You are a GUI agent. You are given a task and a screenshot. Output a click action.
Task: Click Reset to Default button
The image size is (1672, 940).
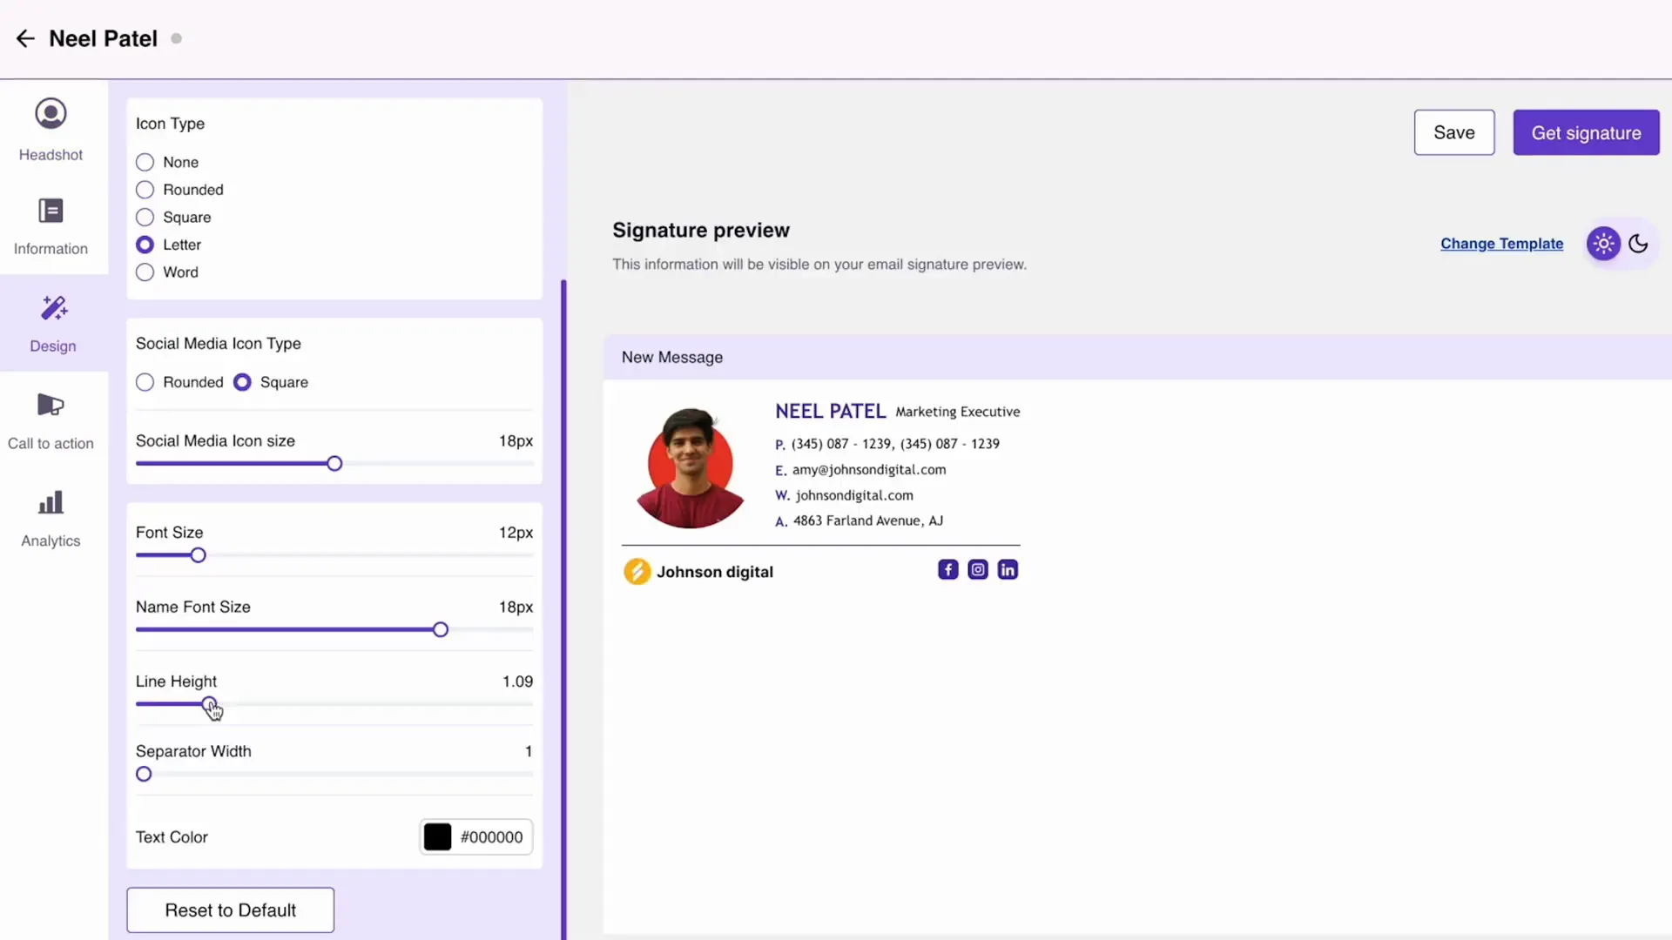230,910
